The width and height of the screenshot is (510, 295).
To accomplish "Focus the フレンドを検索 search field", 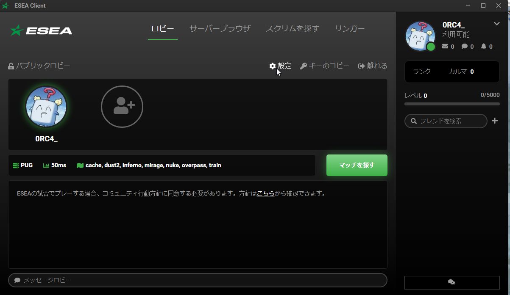I will coord(446,121).
